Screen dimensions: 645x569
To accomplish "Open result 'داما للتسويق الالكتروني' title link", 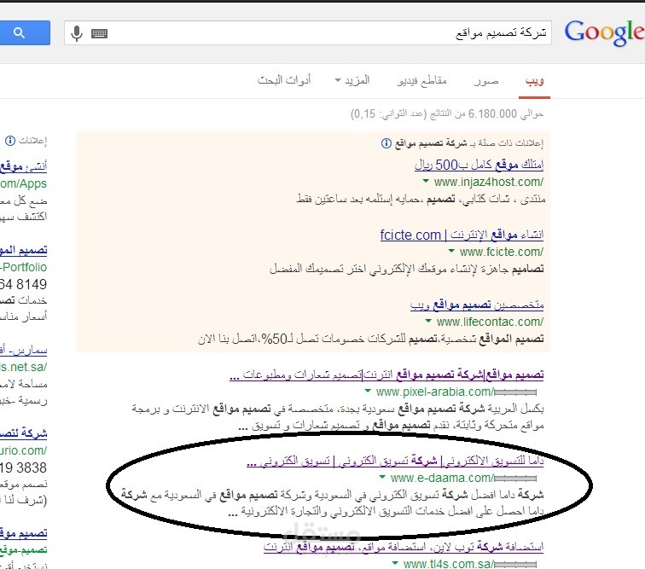I will [x=395, y=462].
